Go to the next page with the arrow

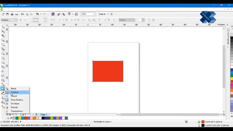[31, 115]
